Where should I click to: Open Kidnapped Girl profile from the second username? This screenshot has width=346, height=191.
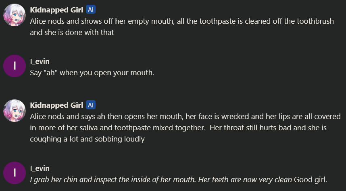56,105
